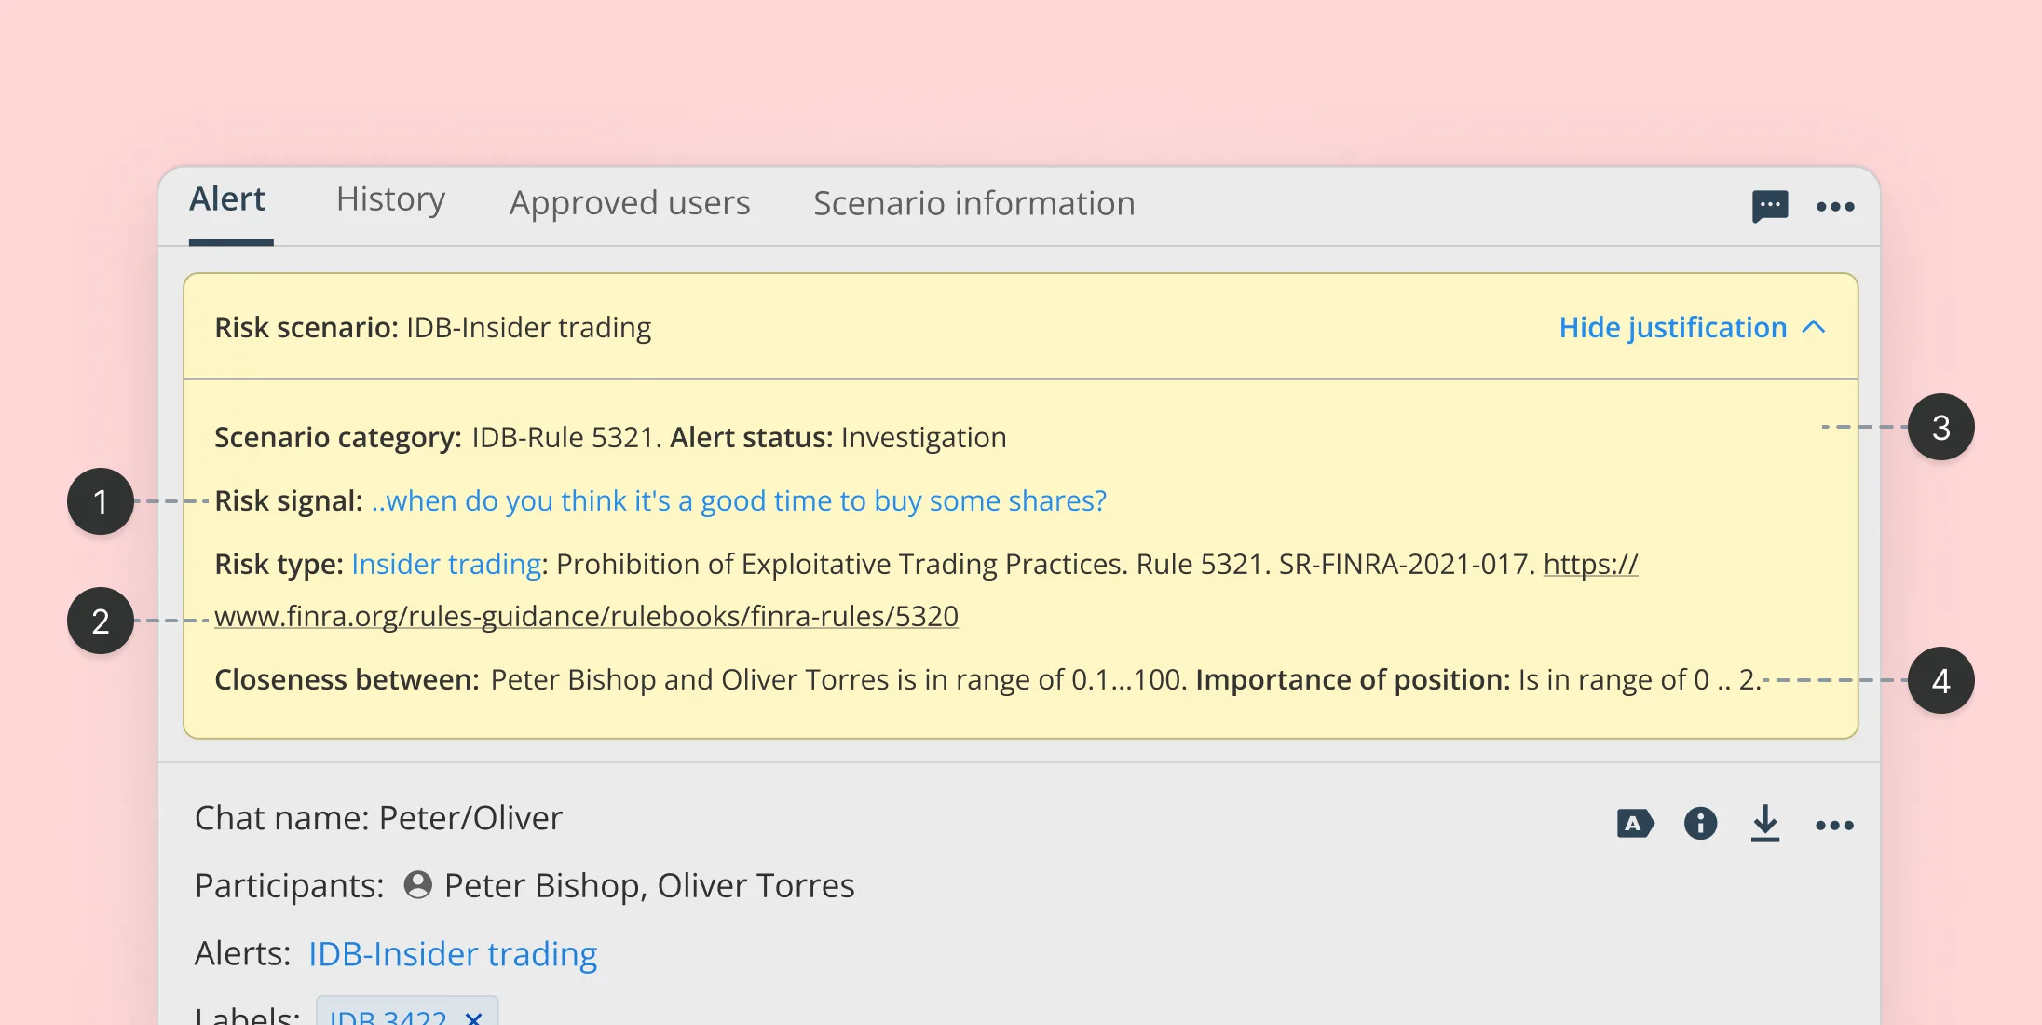Open the comments chat bubble icon
The image size is (2042, 1025).
coord(1769,206)
